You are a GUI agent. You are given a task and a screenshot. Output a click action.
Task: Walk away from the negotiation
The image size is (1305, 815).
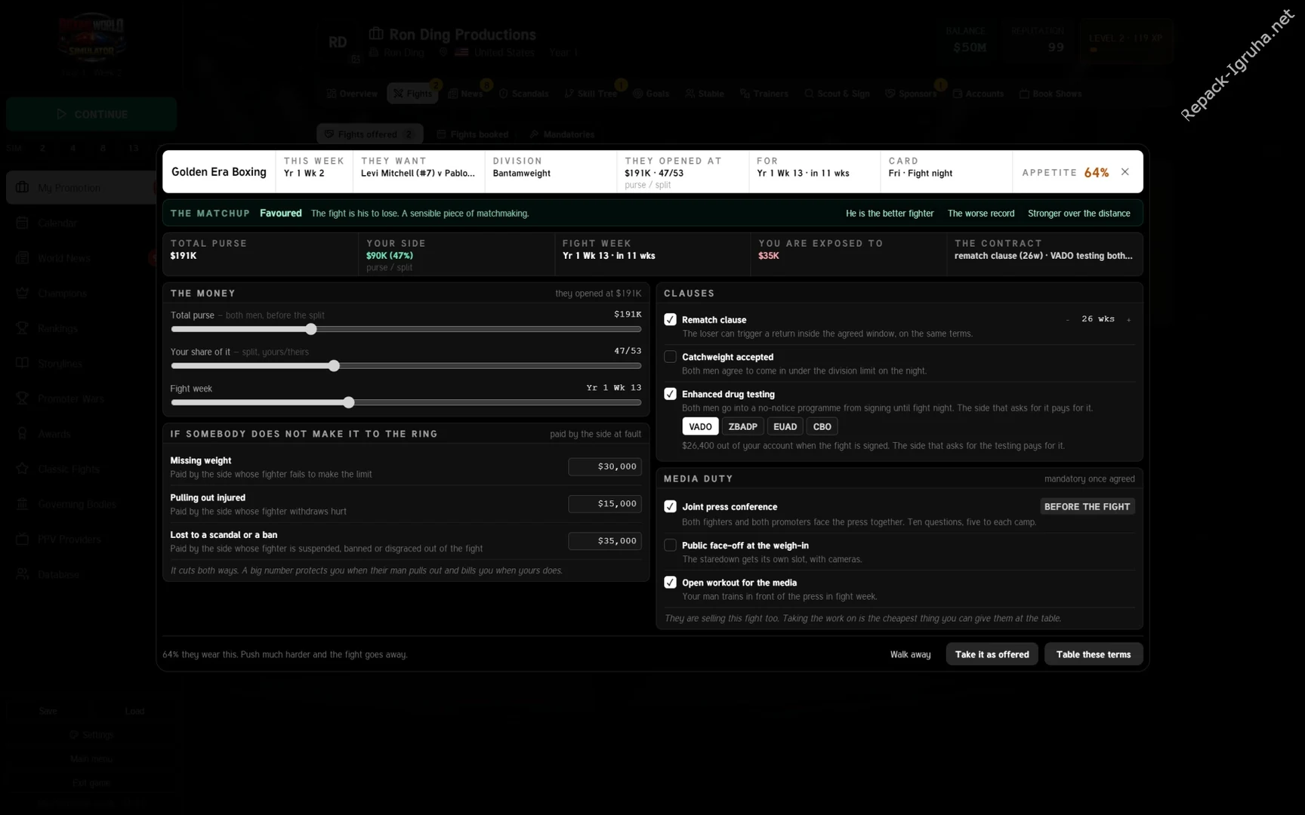coord(910,654)
